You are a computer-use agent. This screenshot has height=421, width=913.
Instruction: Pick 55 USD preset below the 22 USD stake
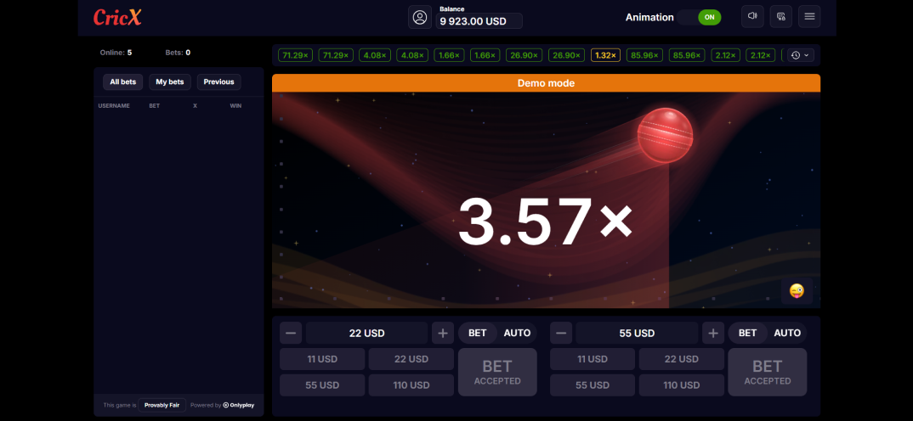(322, 385)
